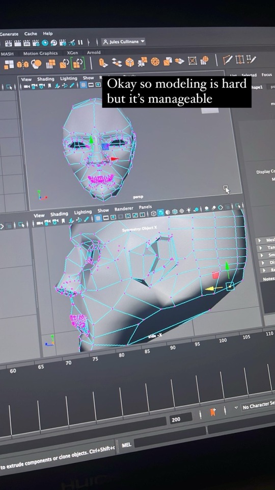Expand the Dis section in attribute editor

tap(263, 263)
